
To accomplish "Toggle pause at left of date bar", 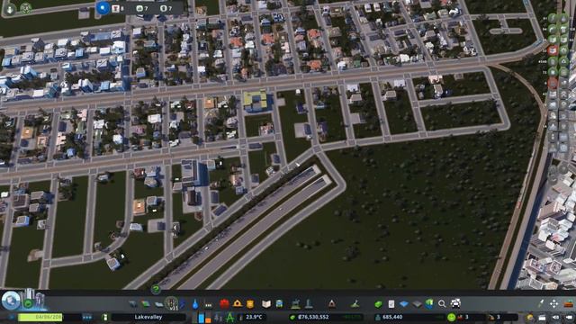I will click(12, 318).
